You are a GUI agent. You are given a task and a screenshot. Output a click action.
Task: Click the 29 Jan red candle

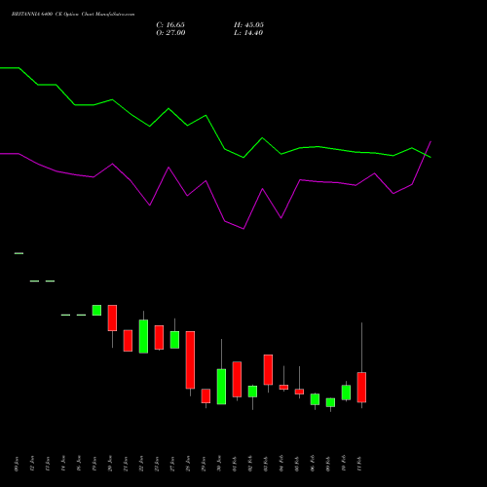tap(206, 396)
